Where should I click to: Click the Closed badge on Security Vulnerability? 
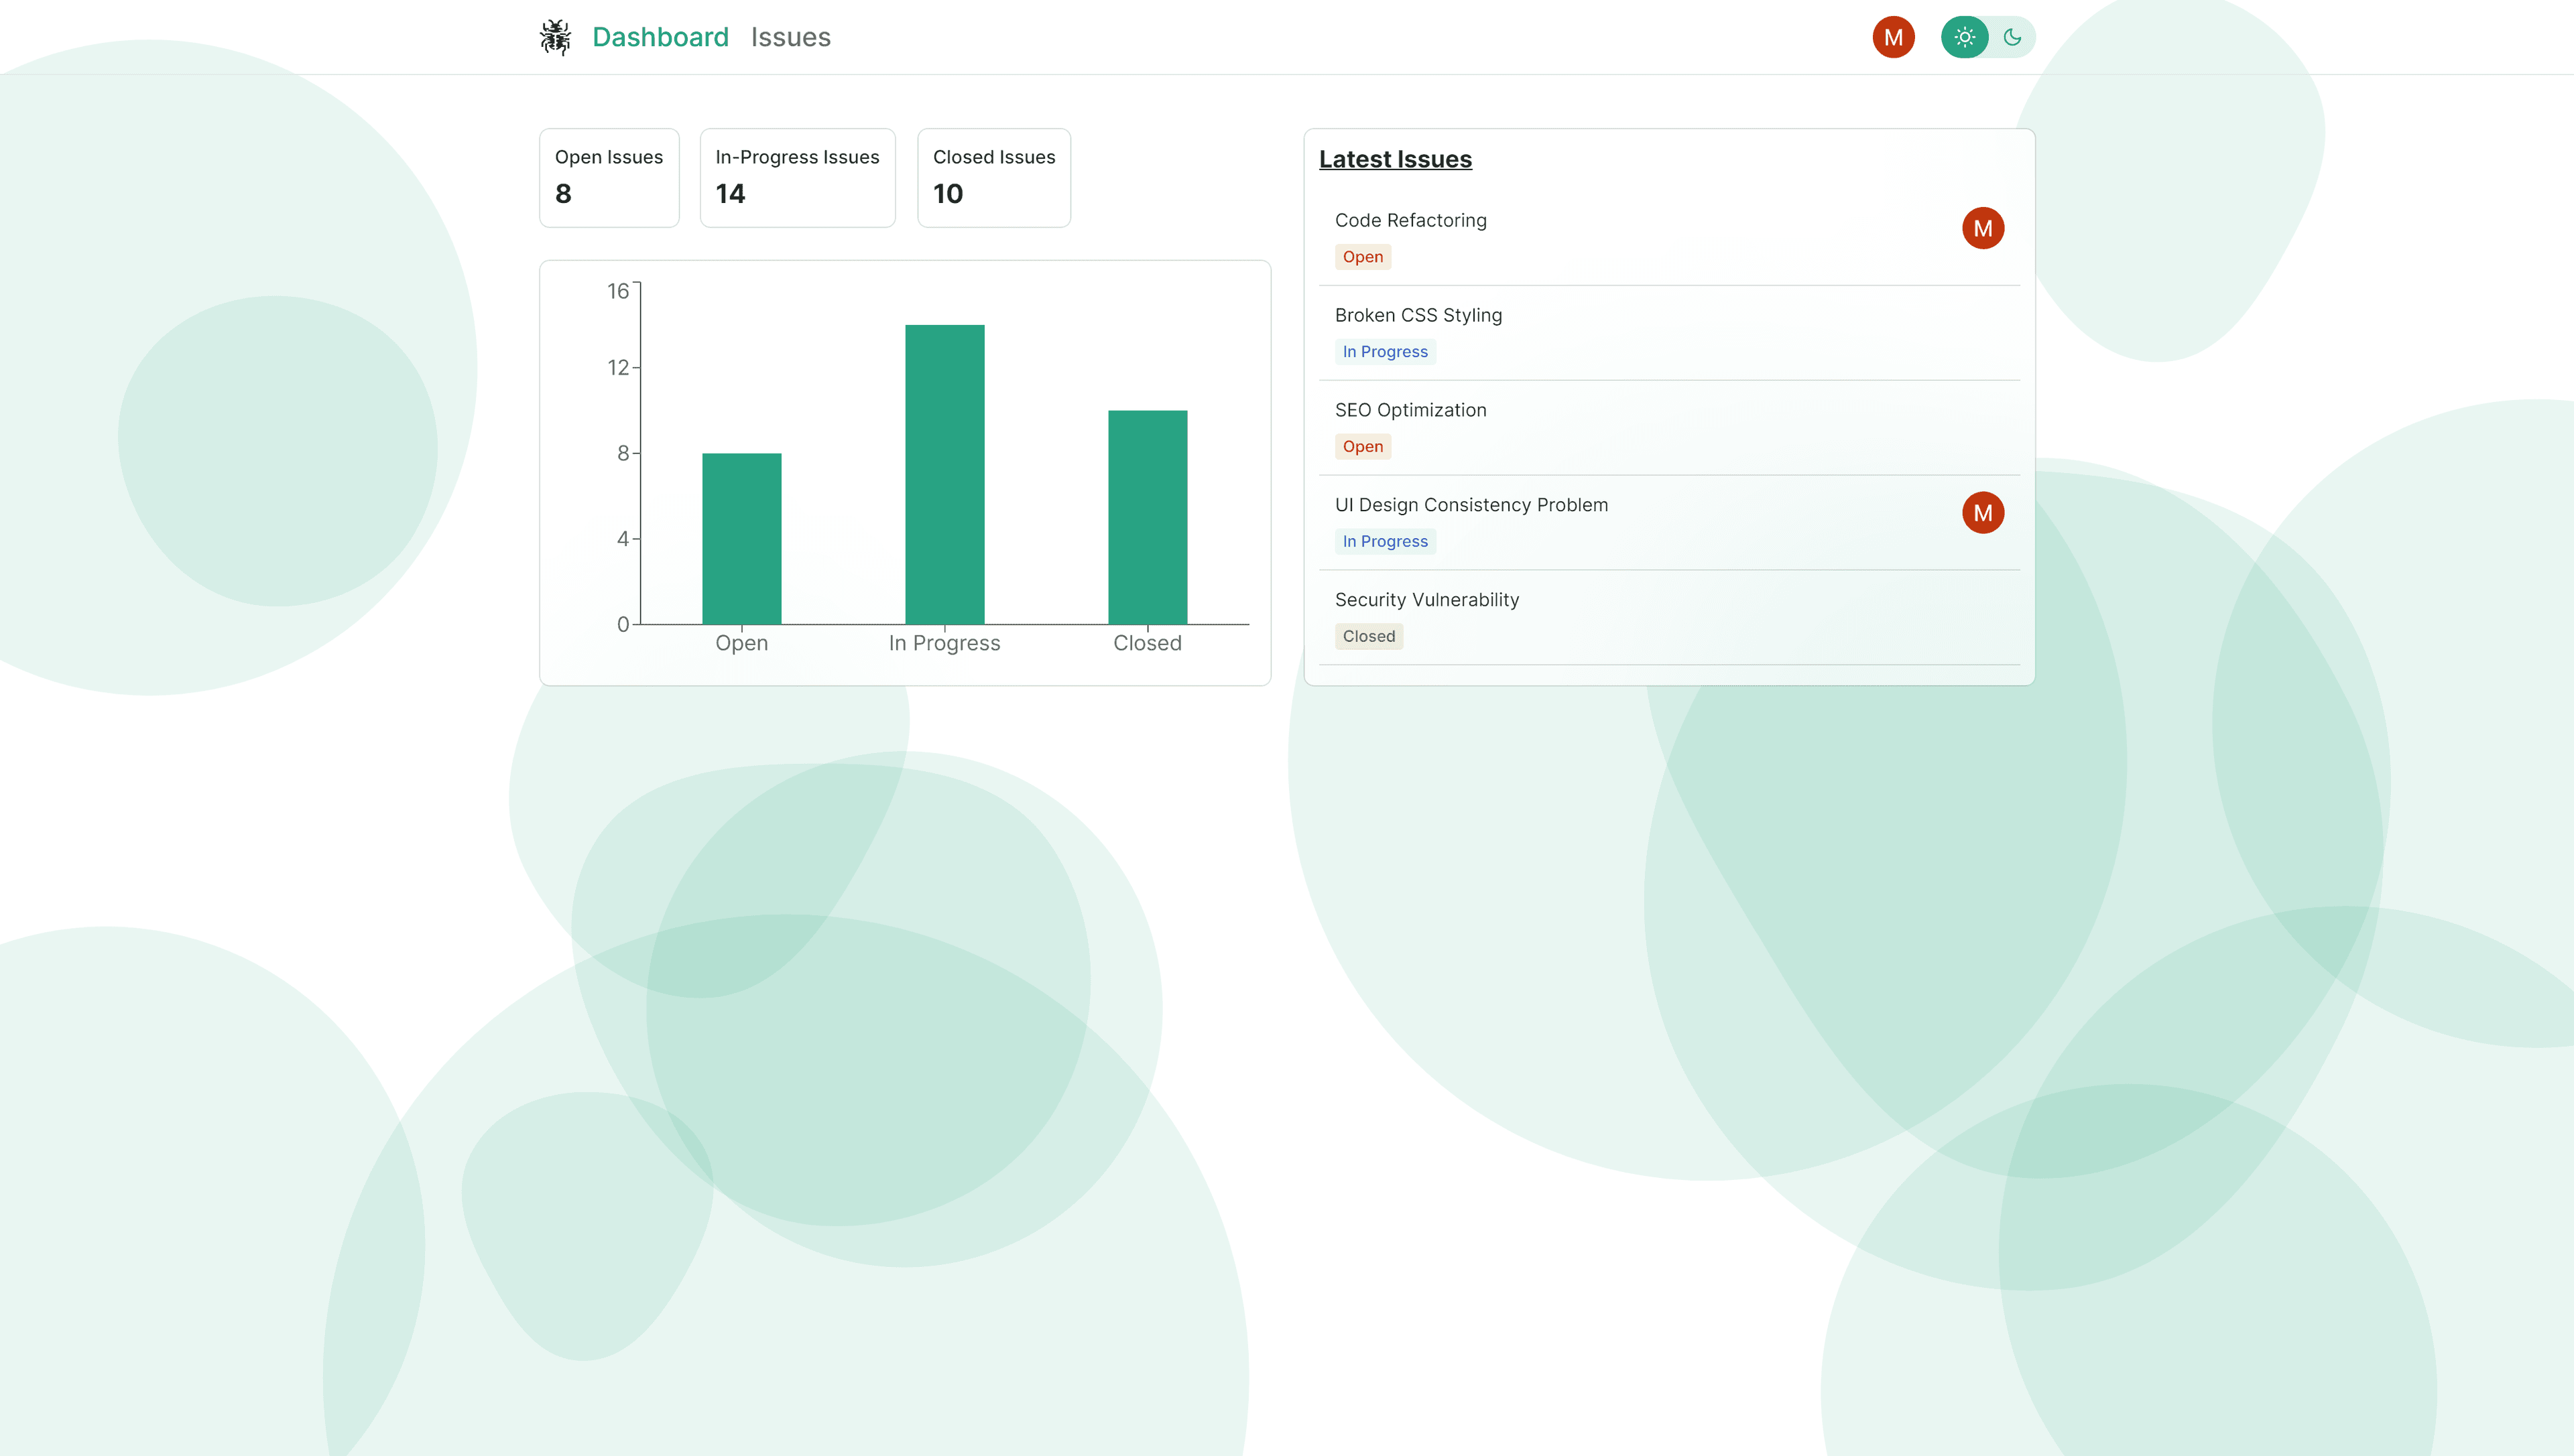[1369, 636]
